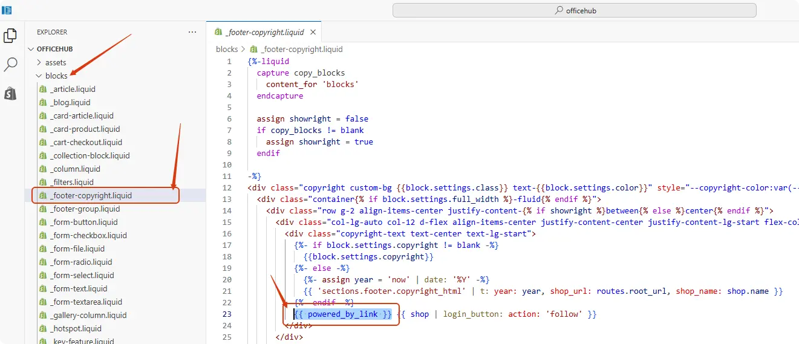Click '{{block.settings.copyright}}' on line 18
This screenshot has width=799, height=344.
(x=369, y=256)
